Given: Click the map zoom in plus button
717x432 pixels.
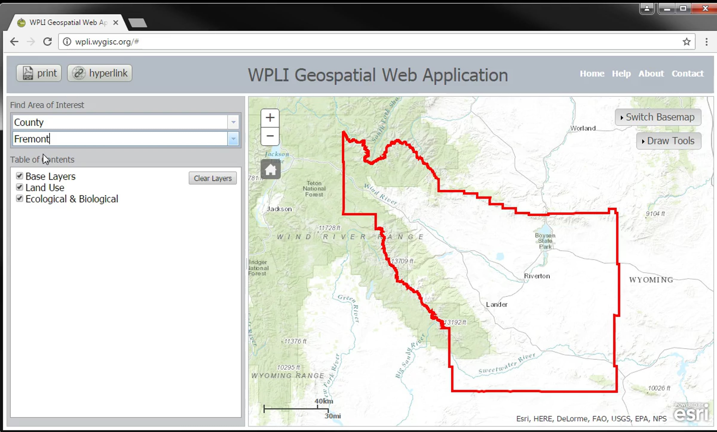Looking at the screenshot, I should point(270,118).
